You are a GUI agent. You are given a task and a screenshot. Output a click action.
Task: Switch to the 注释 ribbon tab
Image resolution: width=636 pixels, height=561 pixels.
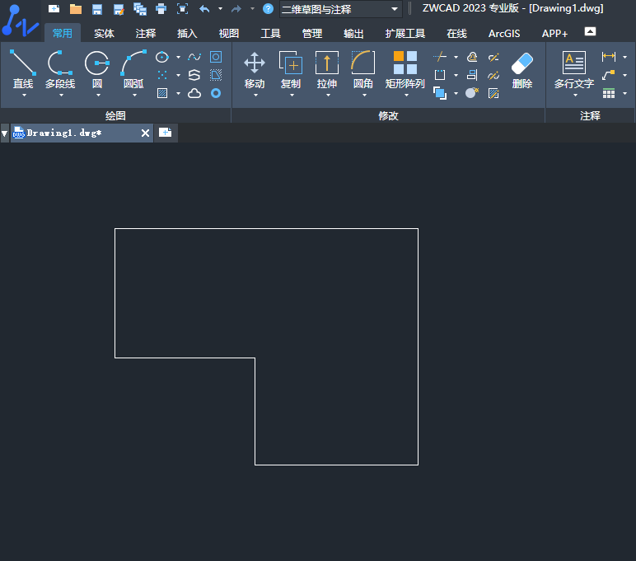pyautogui.click(x=146, y=33)
